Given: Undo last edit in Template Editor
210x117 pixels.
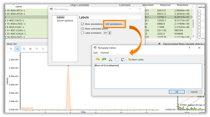Looking at the screenshot, I should pyautogui.click(x=98, y=59).
